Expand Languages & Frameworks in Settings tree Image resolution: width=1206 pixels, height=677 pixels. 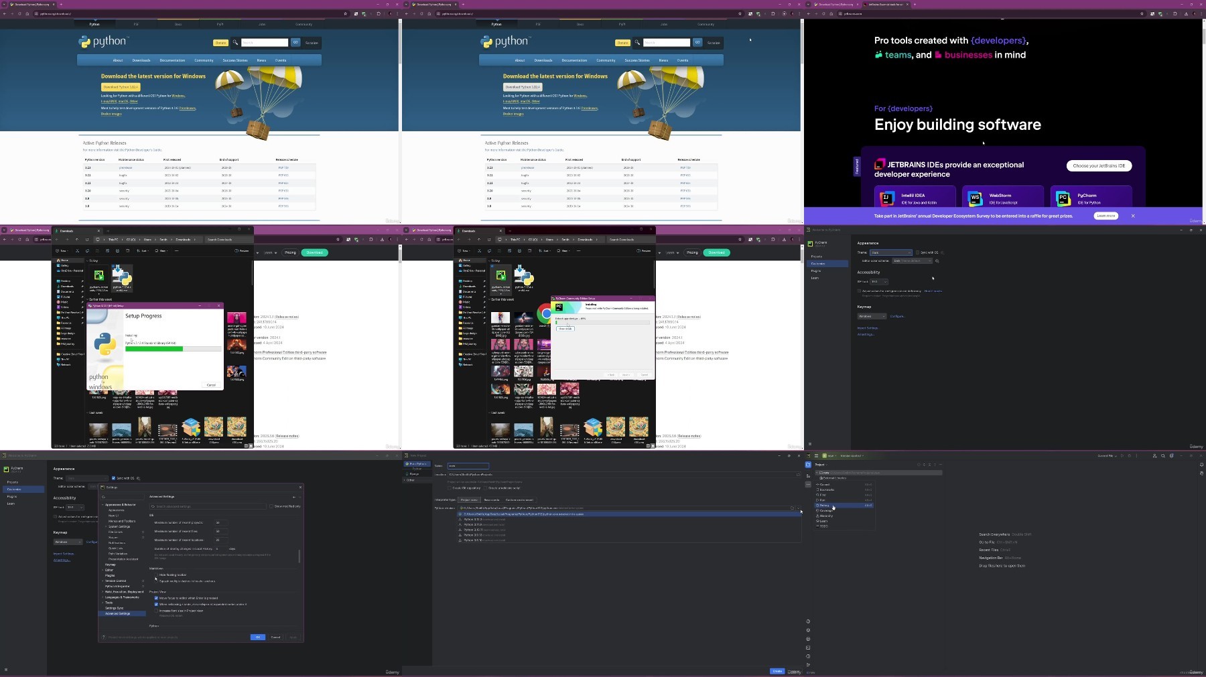coord(103,597)
